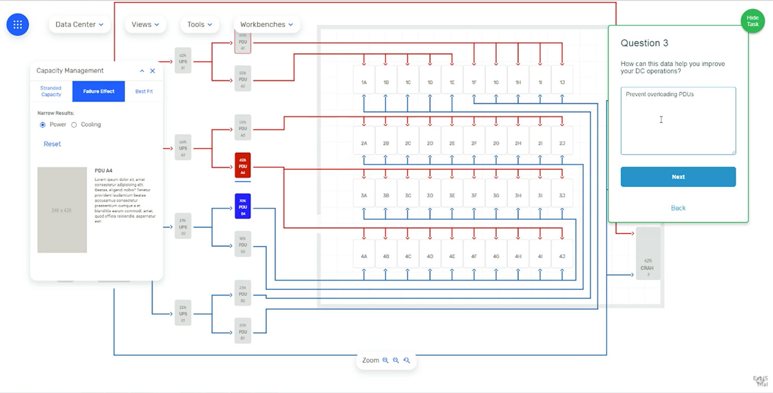Viewport: 773px width, 393px height.
Task: Switch to the Stranded Capacity tab
Action: coord(51,91)
